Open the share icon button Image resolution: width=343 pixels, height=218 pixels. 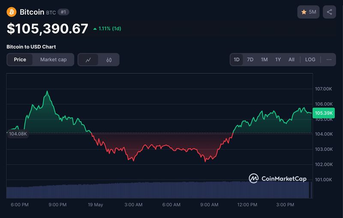pos(329,12)
